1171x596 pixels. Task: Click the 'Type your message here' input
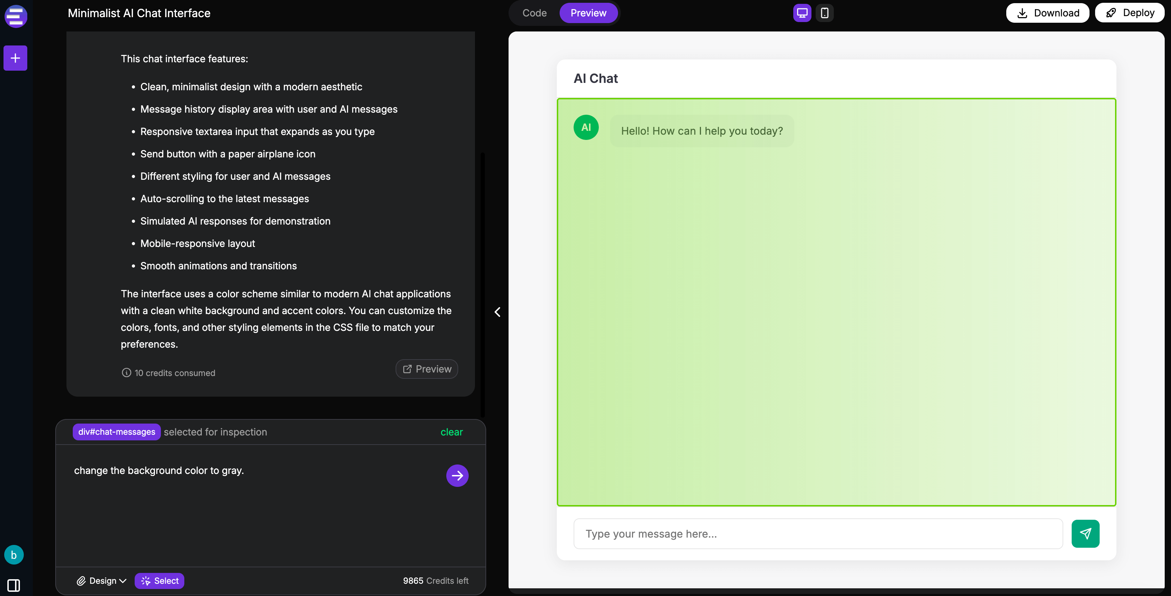pyautogui.click(x=818, y=534)
